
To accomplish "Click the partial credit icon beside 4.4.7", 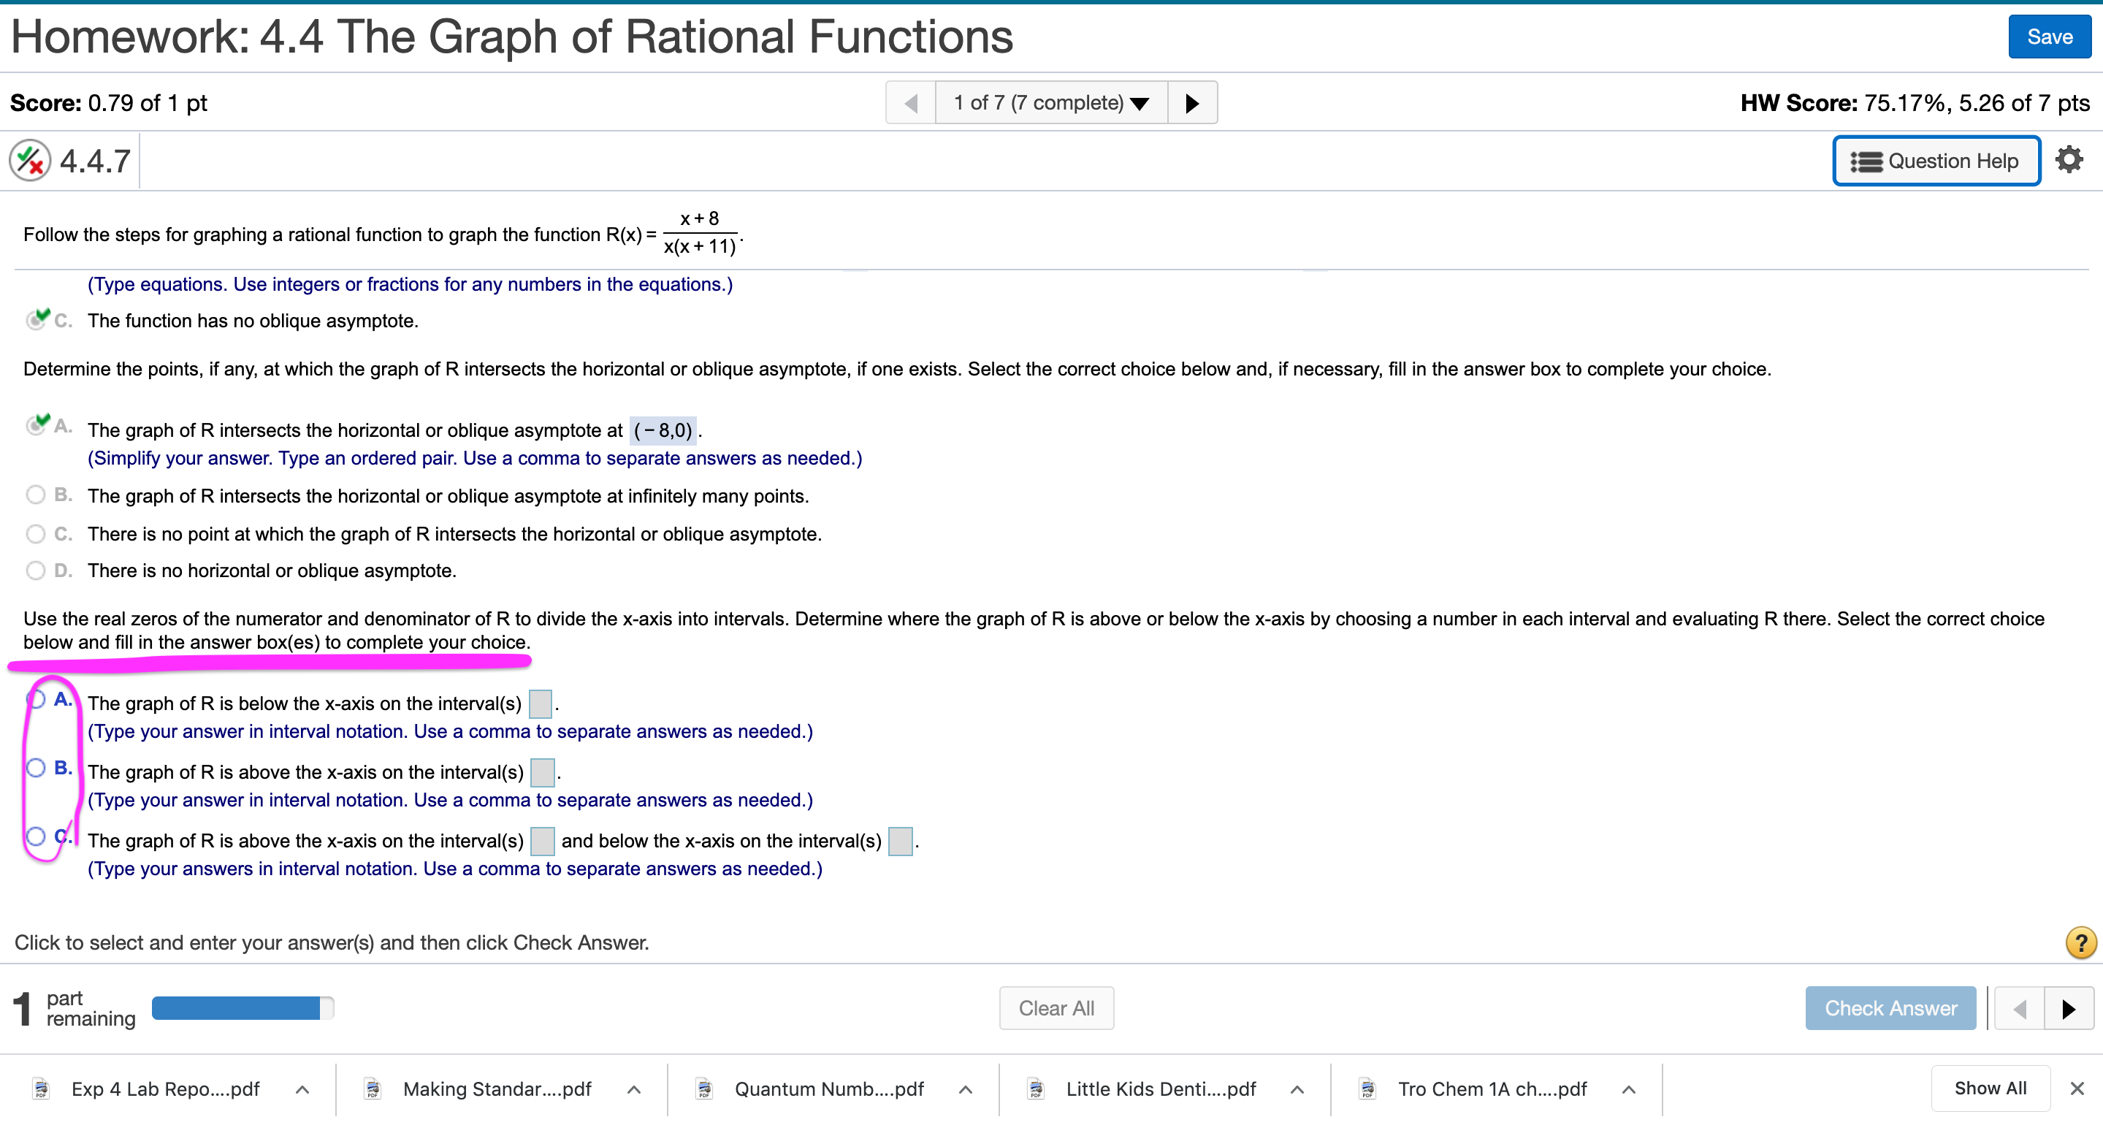I will [x=30, y=160].
